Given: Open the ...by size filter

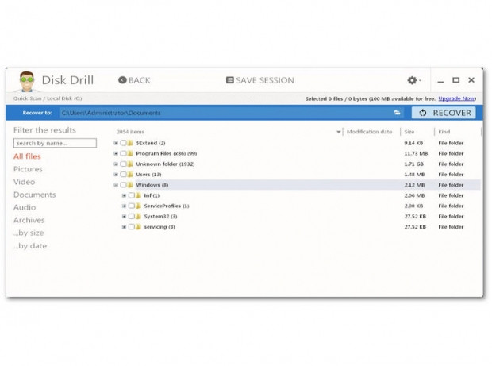Looking at the screenshot, I should click(x=29, y=233).
